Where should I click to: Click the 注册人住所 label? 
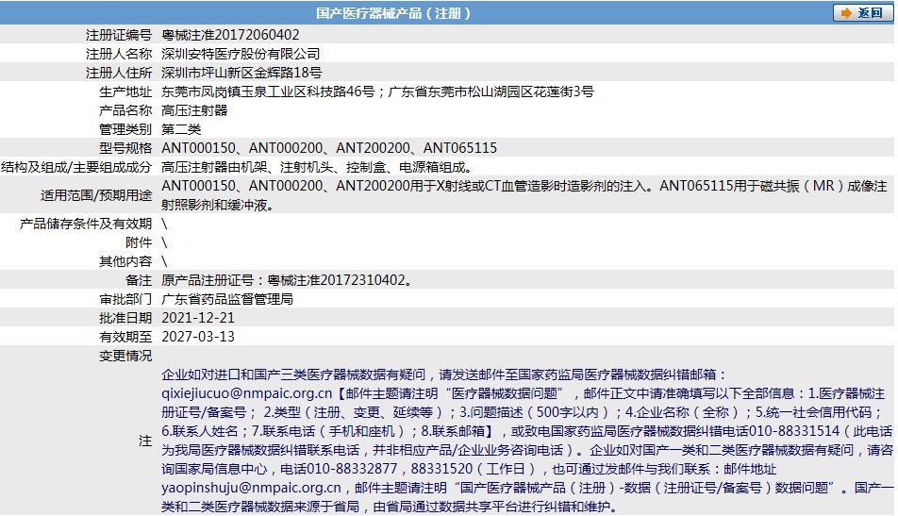pyautogui.click(x=119, y=73)
